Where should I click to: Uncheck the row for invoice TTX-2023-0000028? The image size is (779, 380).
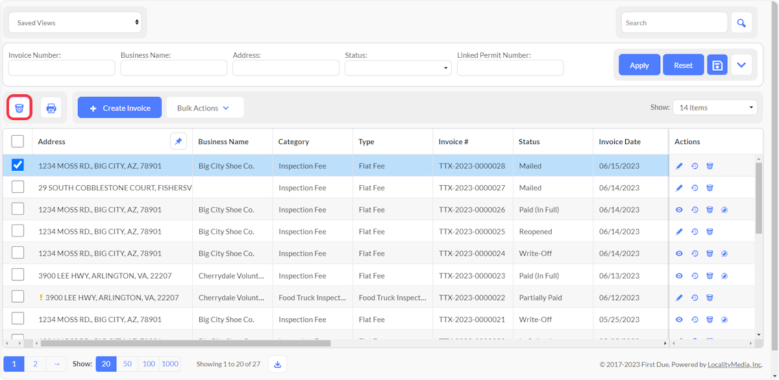pos(18,165)
